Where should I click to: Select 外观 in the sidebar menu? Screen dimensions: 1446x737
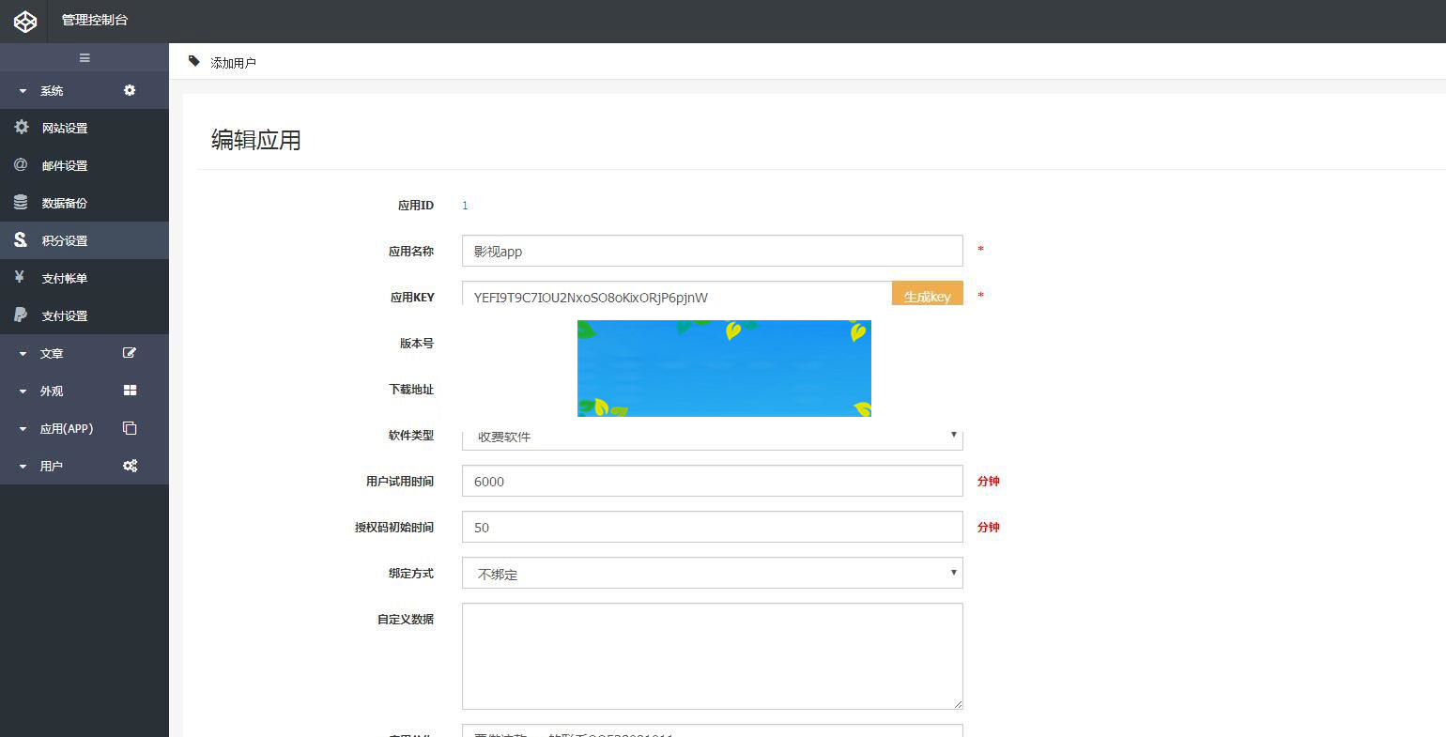tap(52, 391)
